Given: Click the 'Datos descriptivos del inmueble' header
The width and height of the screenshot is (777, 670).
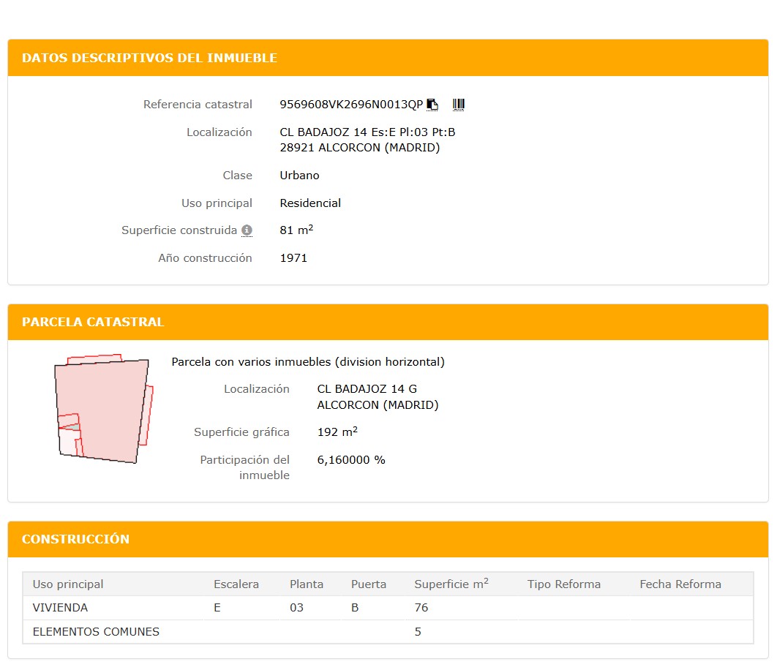Looking at the screenshot, I should [149, 58].
